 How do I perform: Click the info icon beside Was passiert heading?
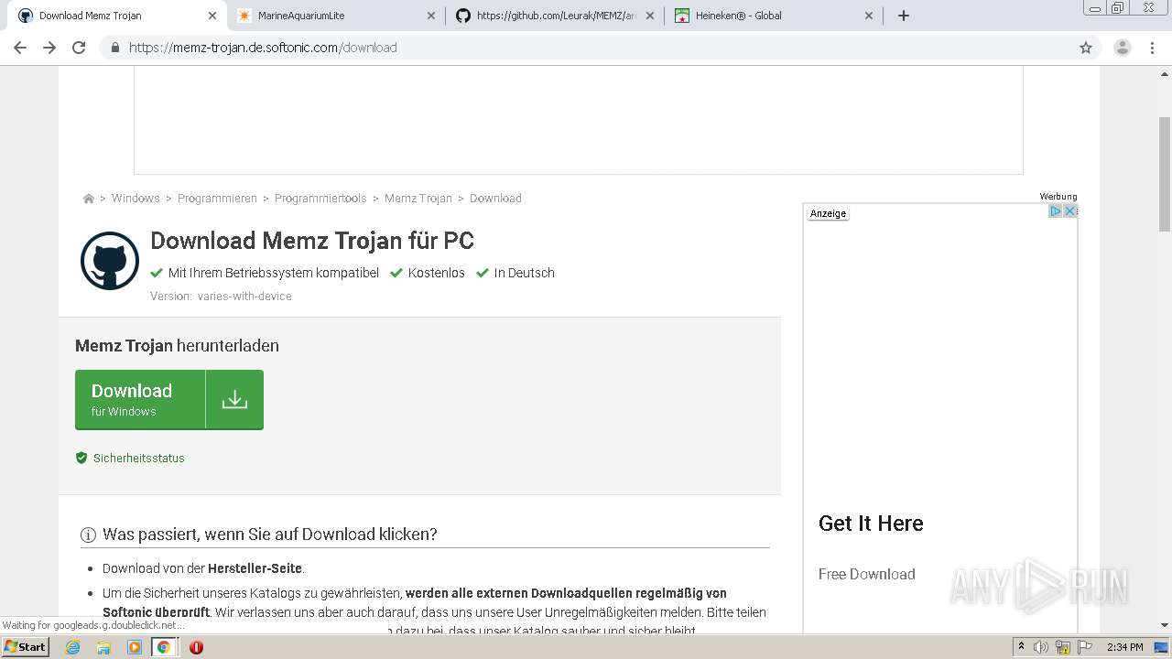[x=88, y=535]
